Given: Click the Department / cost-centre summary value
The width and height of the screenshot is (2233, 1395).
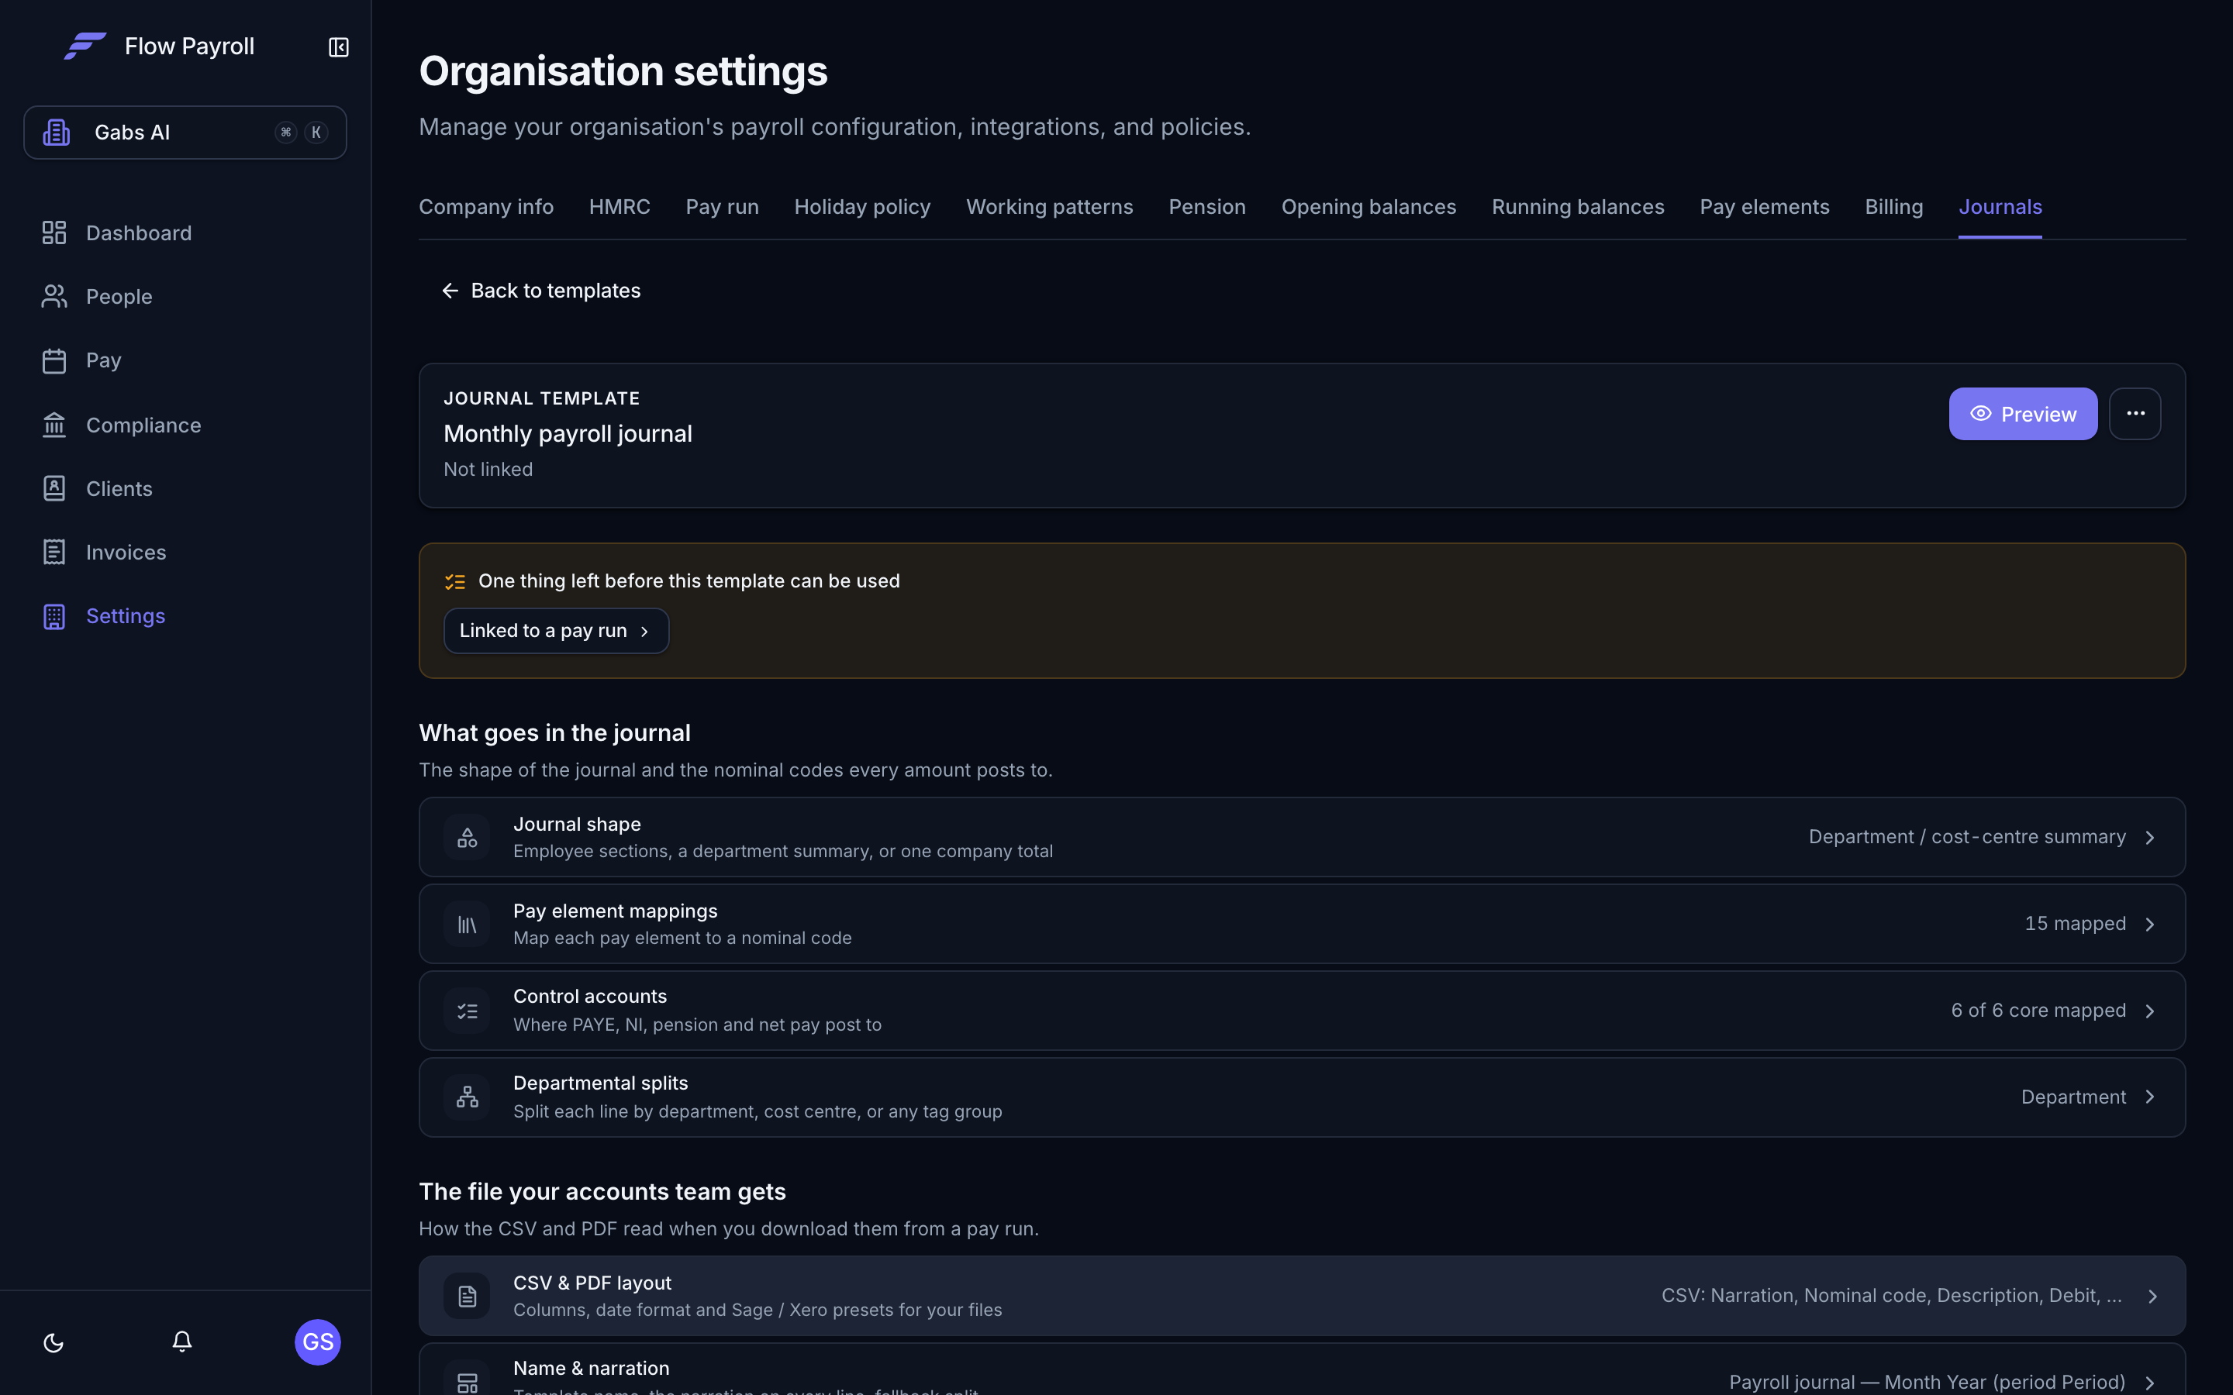Looking at the screenshot, I should [x=1967, y=837].
